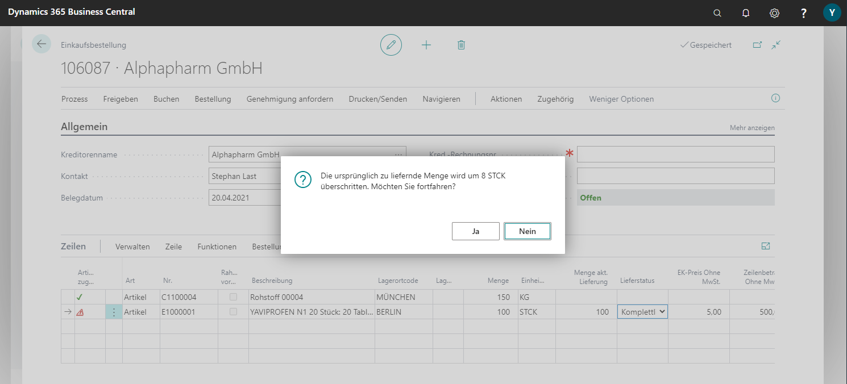This screenshot has width=847, height=384.
Task: Click the Allgemein section heading
Action: [84, 127]
